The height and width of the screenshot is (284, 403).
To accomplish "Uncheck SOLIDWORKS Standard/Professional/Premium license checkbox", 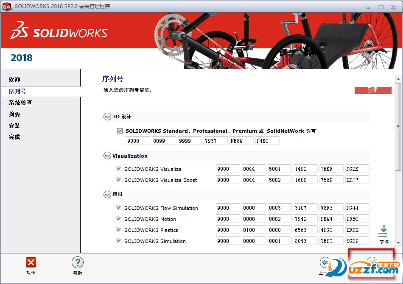I will tap(120, 131).
